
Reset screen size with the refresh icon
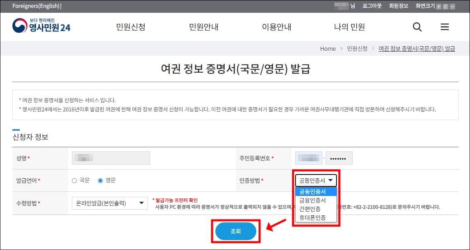tap(445, 6)
